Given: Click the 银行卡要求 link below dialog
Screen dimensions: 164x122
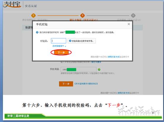Looking at the screenshot, I should pos(96,62).
